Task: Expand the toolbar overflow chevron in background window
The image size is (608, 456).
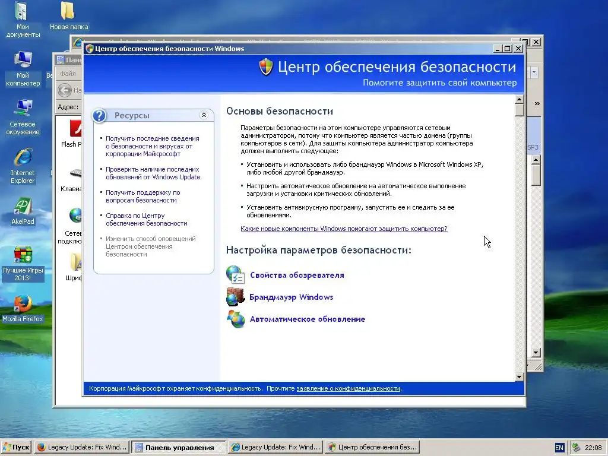Action: point(537,103)
